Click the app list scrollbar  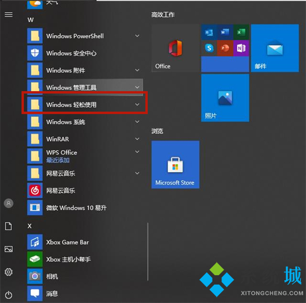click(148, 252)
